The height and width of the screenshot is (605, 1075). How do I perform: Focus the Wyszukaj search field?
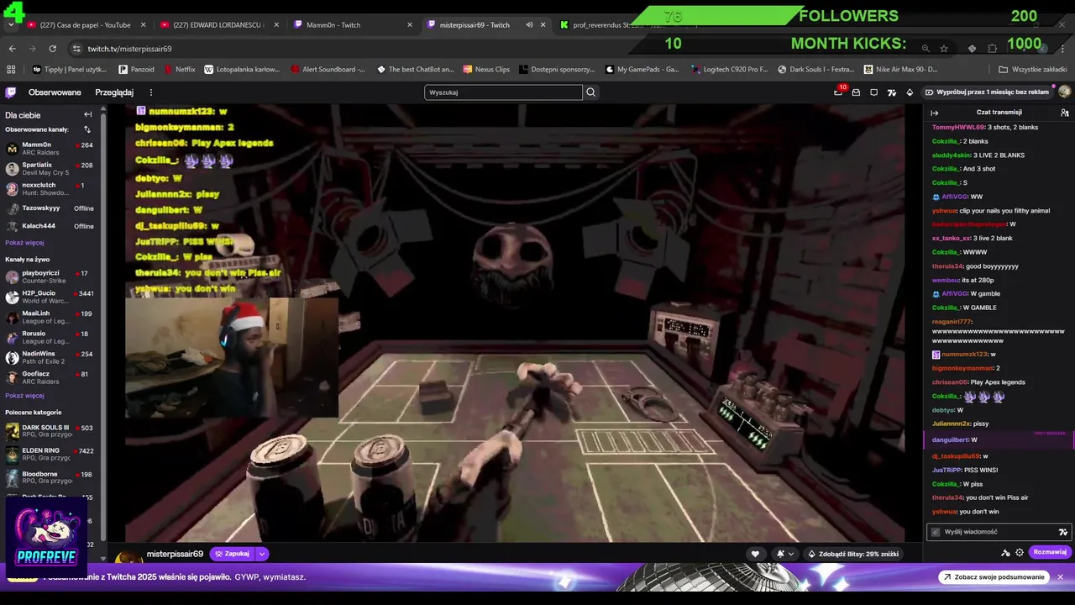coord(503,92)
